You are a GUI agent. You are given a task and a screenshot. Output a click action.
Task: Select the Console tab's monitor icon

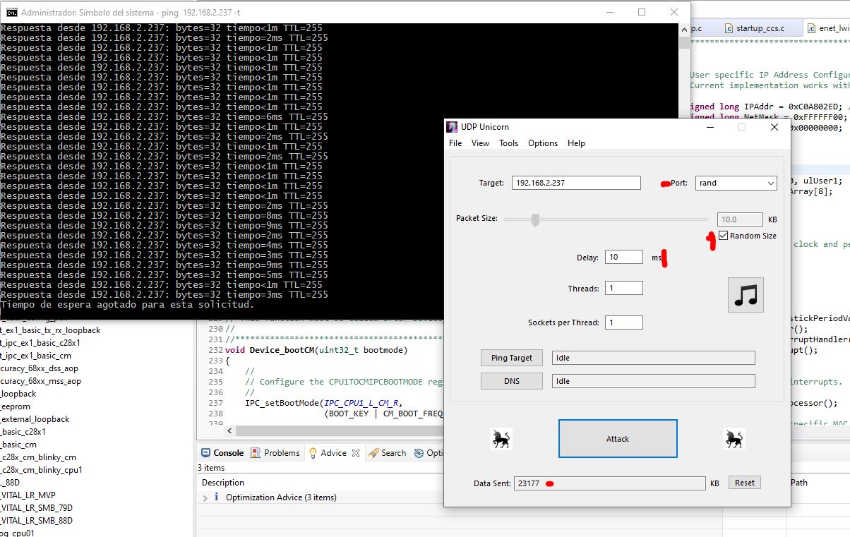205,453
